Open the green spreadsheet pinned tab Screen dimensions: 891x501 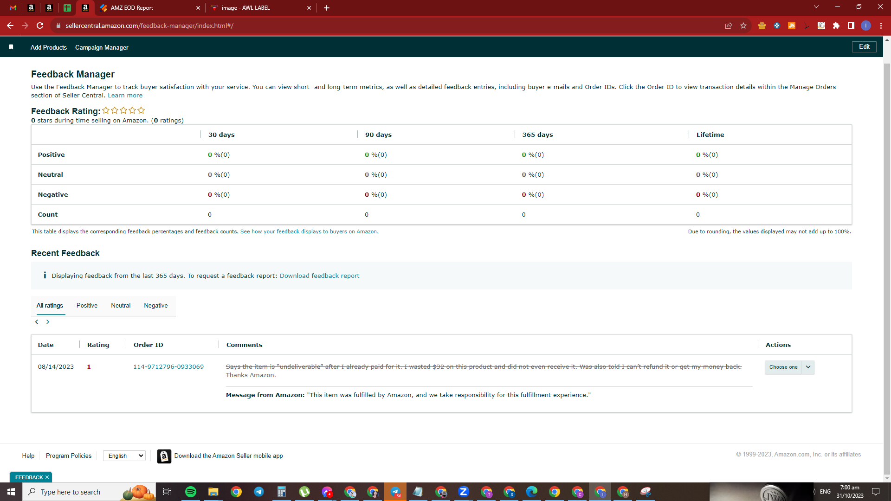pyautogui.click(x=67, y=8)
